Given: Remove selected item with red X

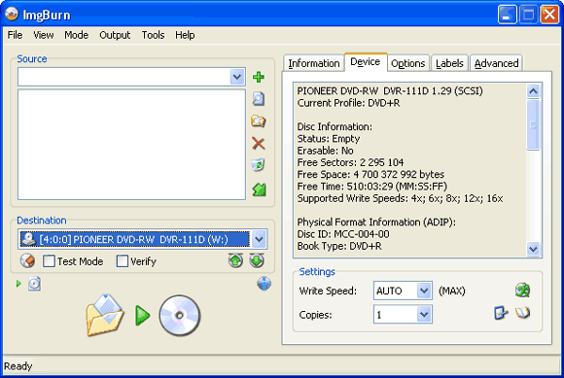Looking at the screenshot, I should 259,144.
